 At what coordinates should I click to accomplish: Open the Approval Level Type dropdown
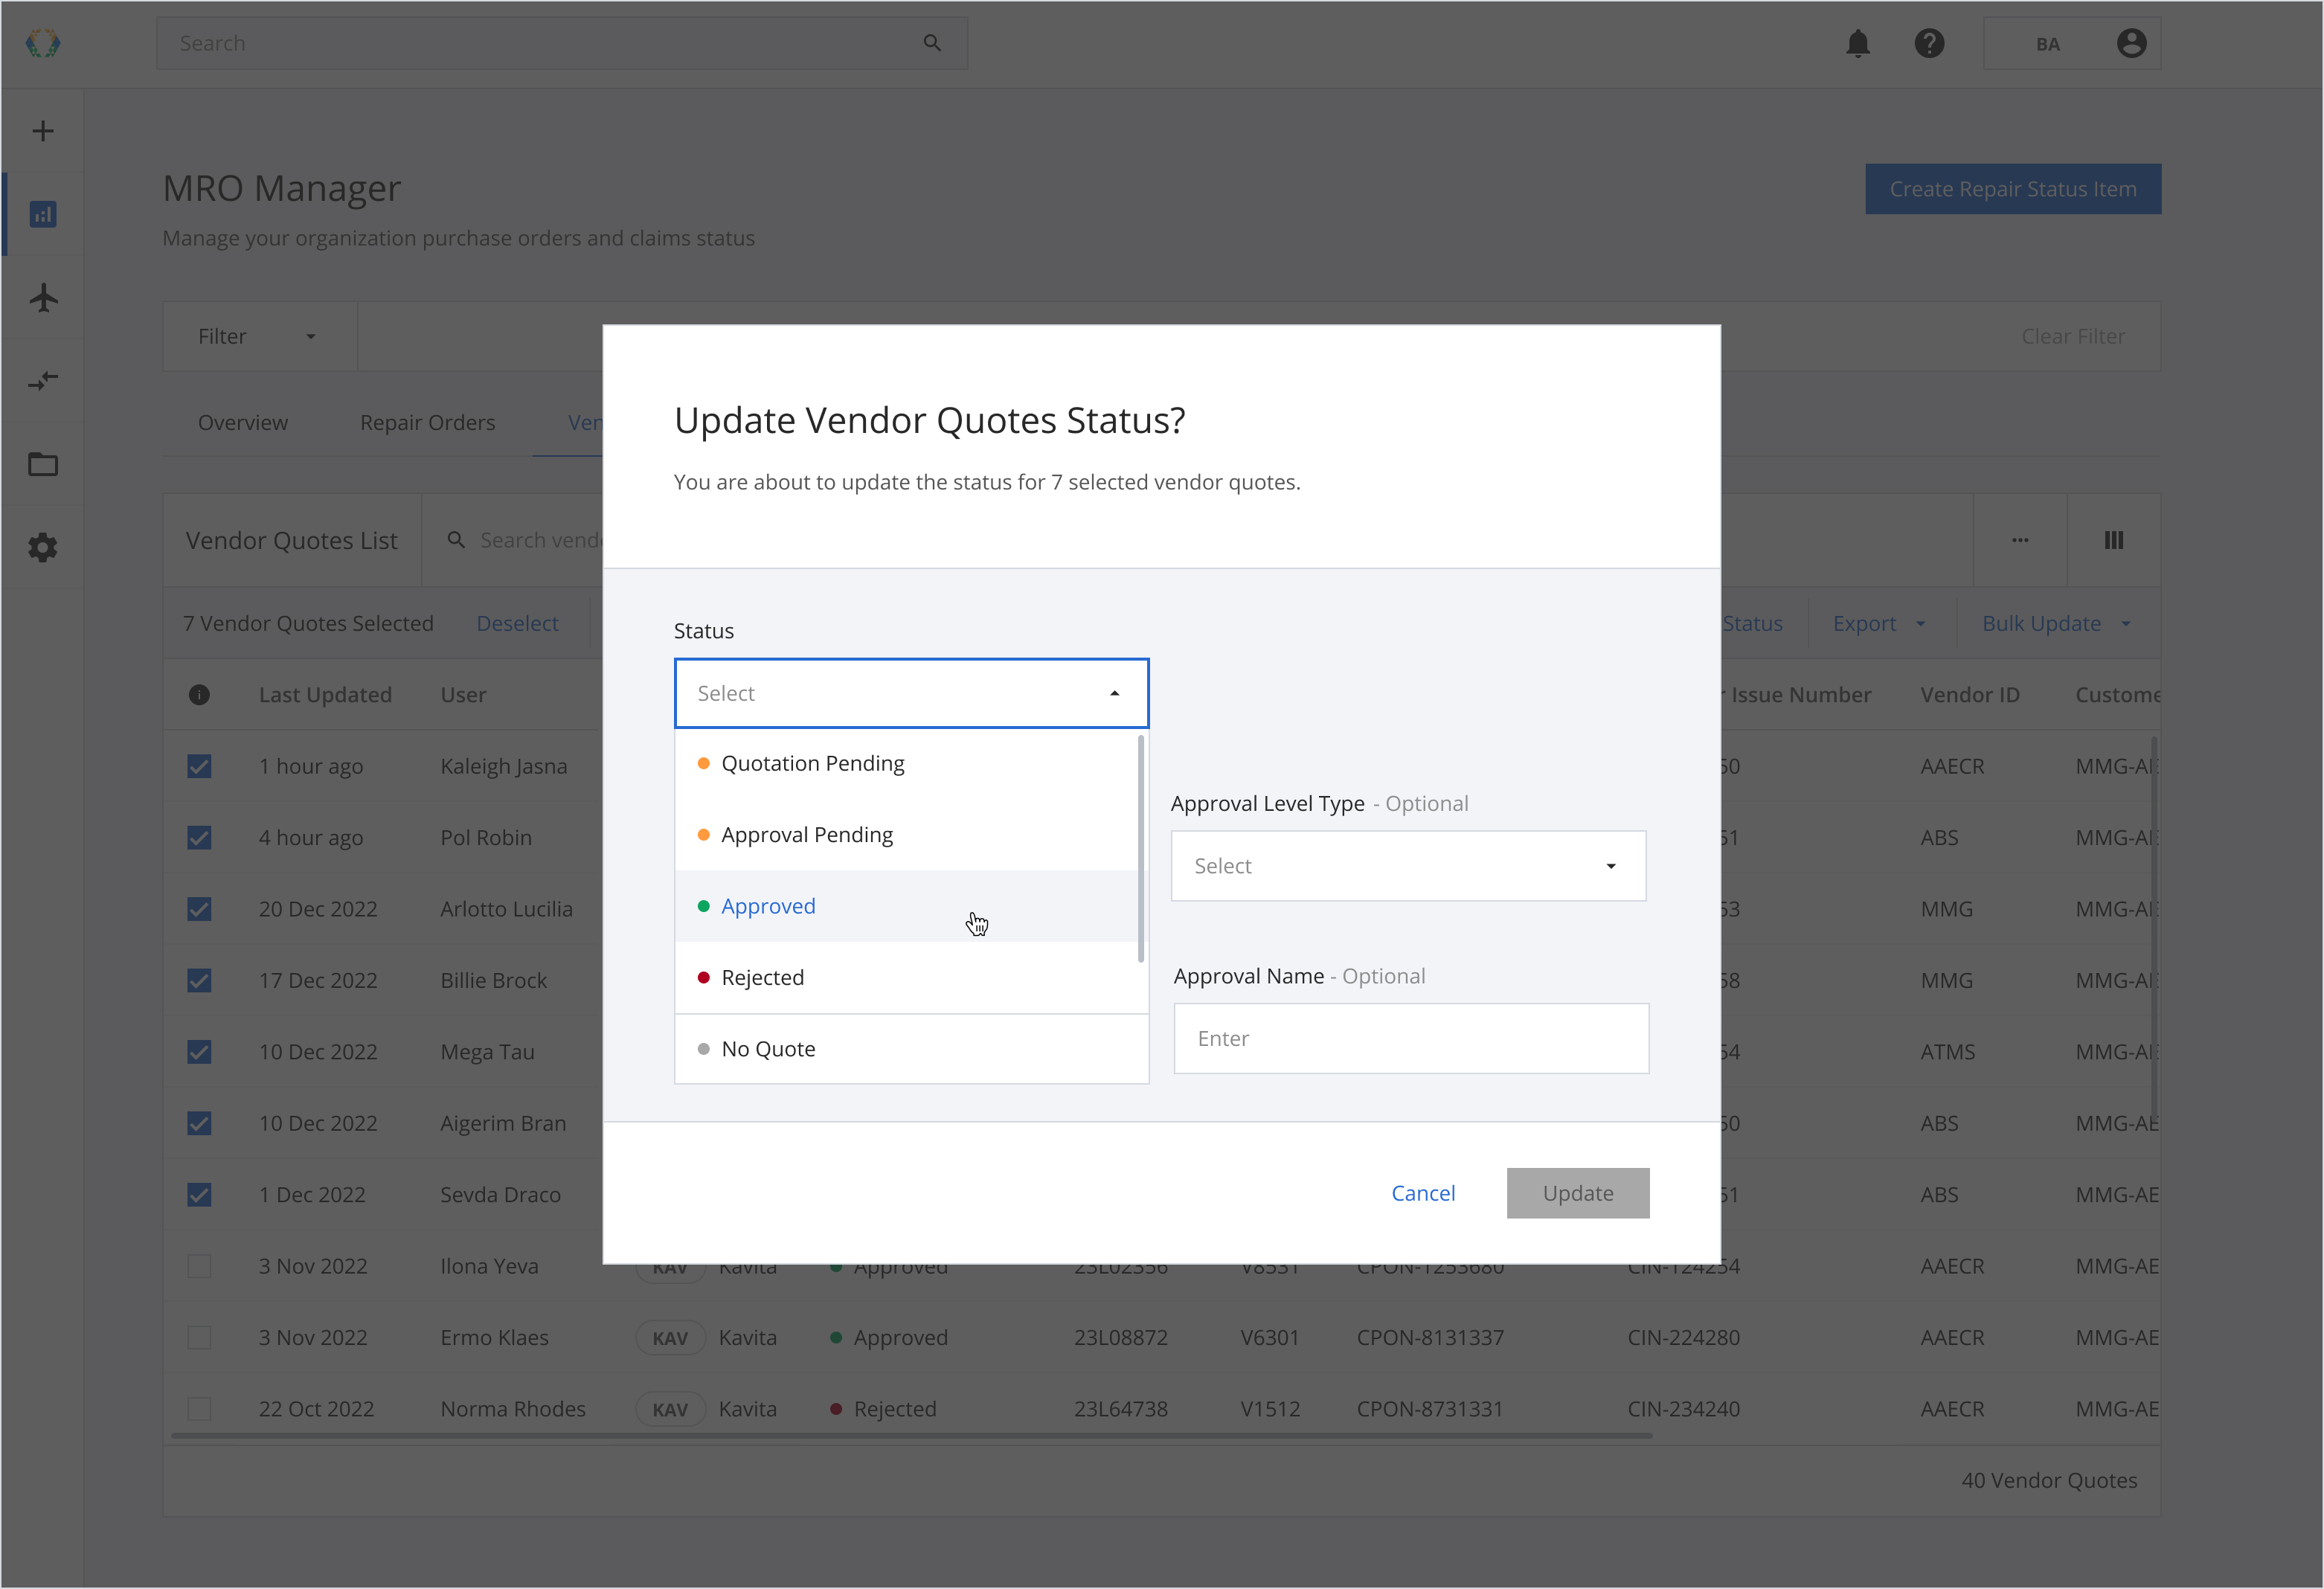tap(1408, 866)
